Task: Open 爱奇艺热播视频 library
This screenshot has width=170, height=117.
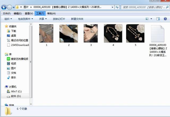Action: [x=19, y=59]
